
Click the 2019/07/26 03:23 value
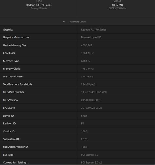[92, 108]
